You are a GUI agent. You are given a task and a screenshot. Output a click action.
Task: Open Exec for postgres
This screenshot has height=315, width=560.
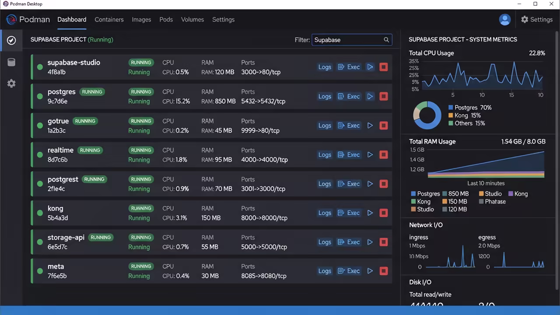click(349, 96)
